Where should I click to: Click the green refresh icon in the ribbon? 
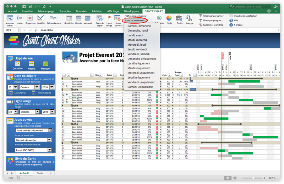[x=159, y=18]
